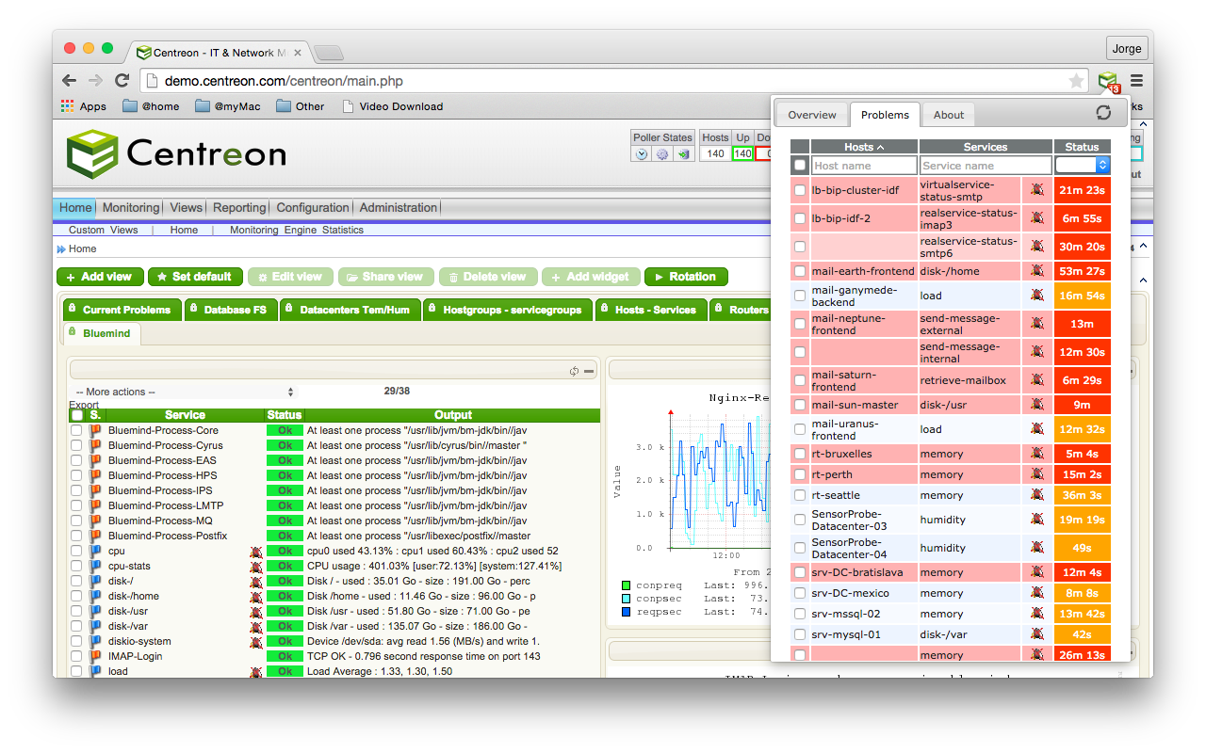Check the diskio-system service checkbox
Image resolution: width=1206 pixels, height=753 pixels.
(x=76, y=641)
